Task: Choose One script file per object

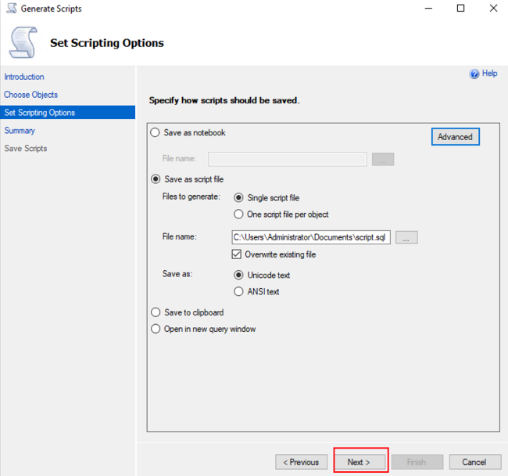Action: [x=239, y=215]
